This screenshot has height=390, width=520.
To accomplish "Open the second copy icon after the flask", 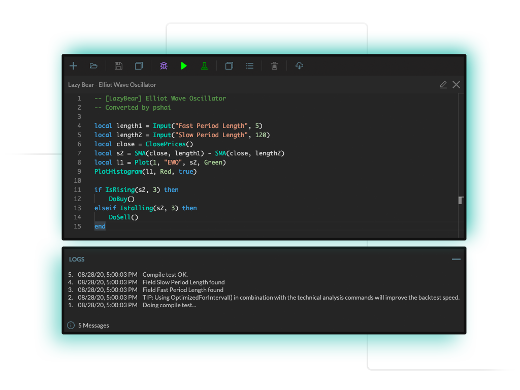I will [x=229, y=66].
